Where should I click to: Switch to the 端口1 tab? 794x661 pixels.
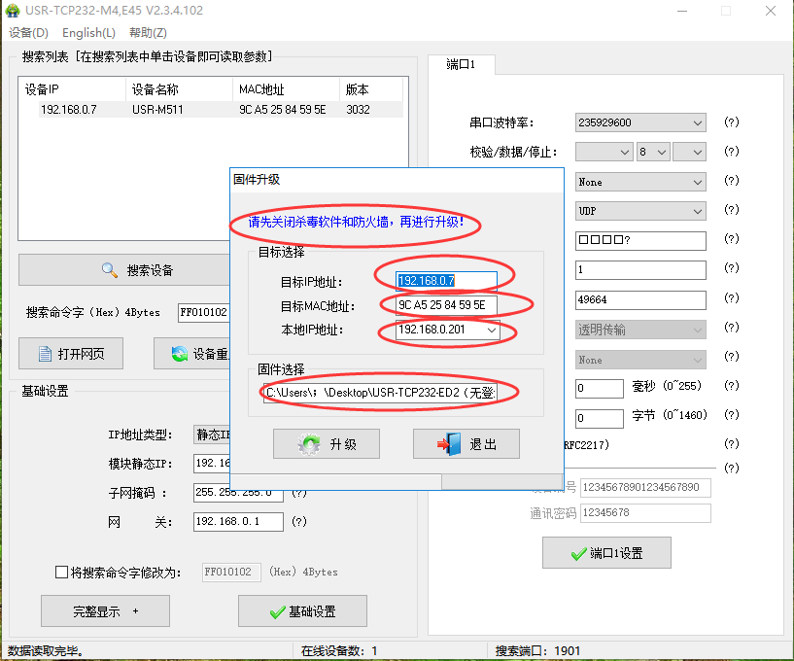coord(461,65)
